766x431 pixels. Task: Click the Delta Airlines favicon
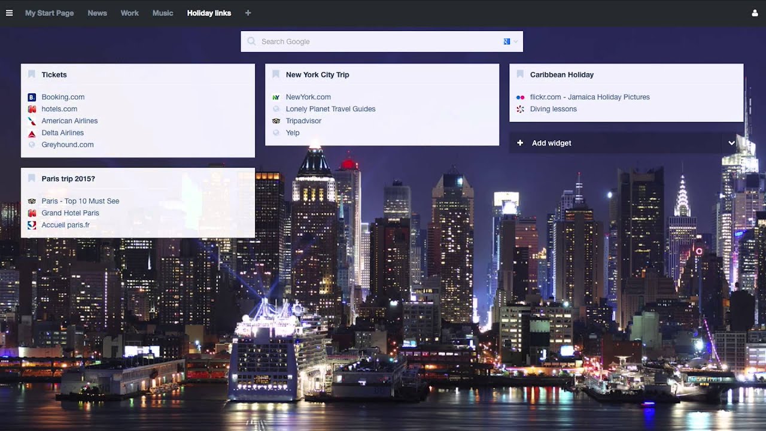32,133
